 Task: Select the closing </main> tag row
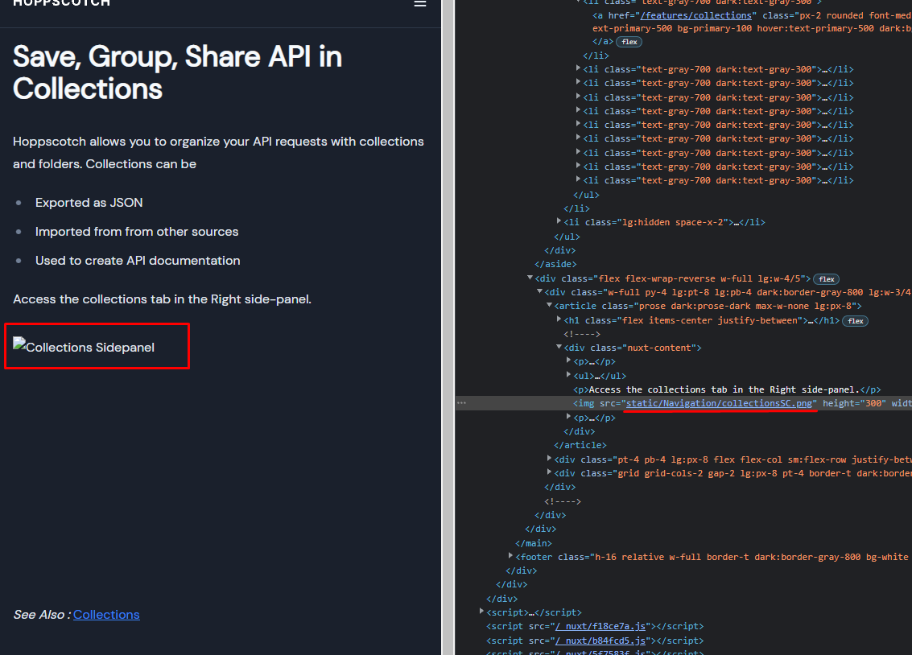pos(534,543)
